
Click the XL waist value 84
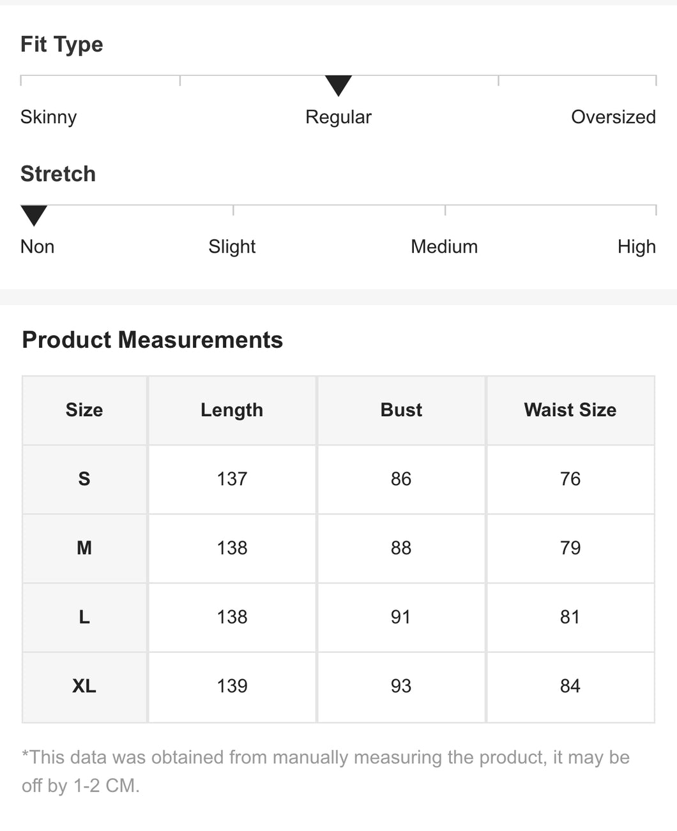click(x=570, y=686)
